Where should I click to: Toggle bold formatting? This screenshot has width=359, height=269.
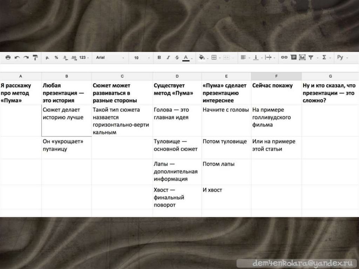pos(159,58)
